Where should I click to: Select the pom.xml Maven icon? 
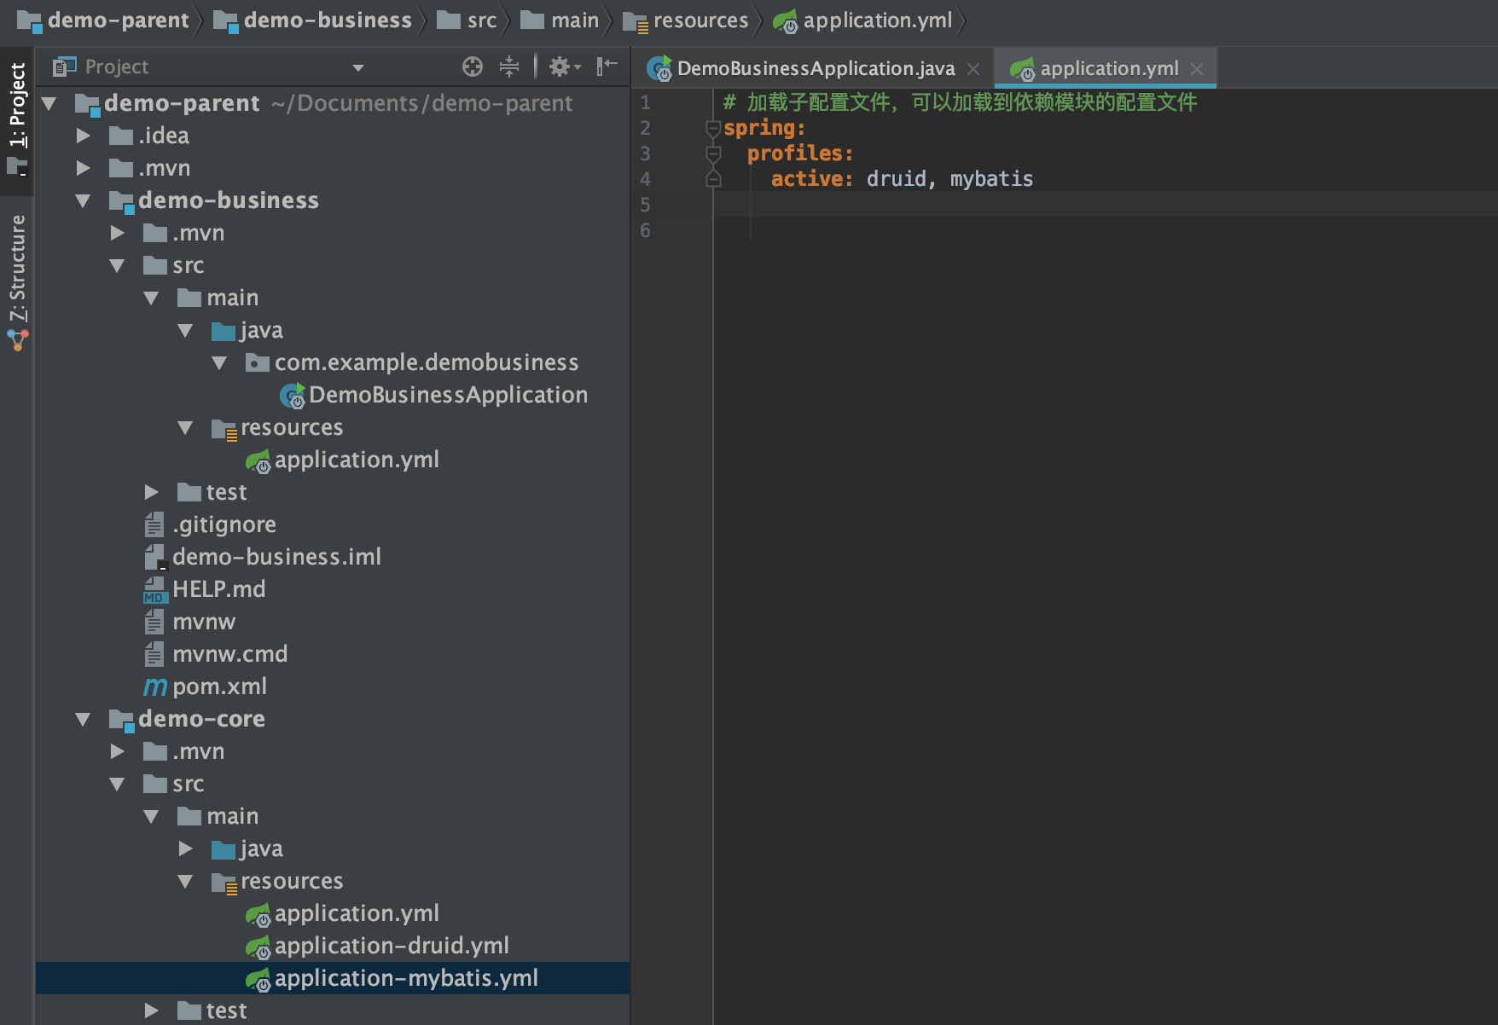[154, 686]
